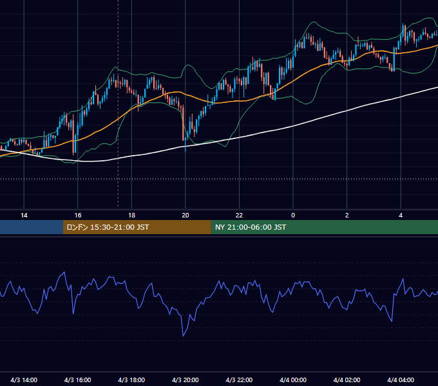This screenshot has width=438, height=386.
Task: Click the 4/3 18:00 date label
Action: click(131, 380)
